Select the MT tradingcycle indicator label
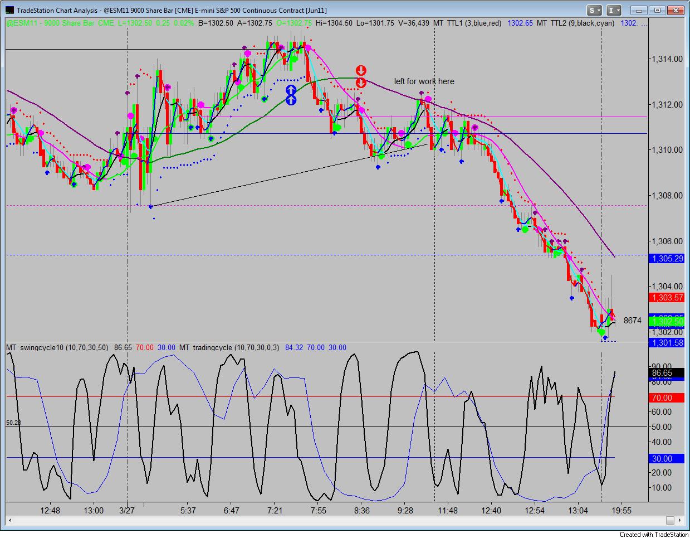This screenshot has width=690, height=538. click(x=231, y=347)
